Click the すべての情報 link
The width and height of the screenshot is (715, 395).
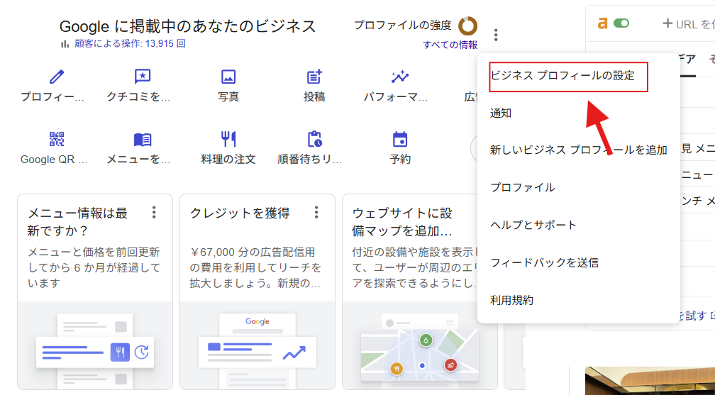(450, 45)
